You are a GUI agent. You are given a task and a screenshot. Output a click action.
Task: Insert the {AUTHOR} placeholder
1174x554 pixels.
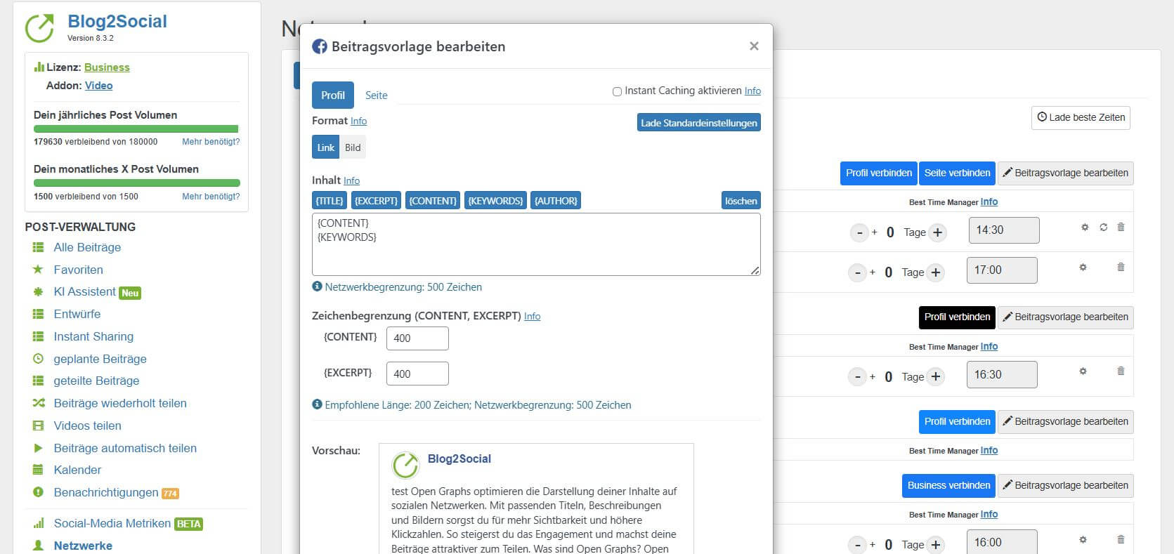point(556,201)
